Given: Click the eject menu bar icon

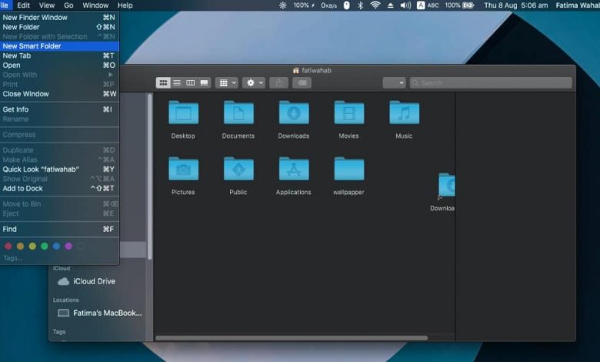Looking at the screenshot, I should point(390,5).
